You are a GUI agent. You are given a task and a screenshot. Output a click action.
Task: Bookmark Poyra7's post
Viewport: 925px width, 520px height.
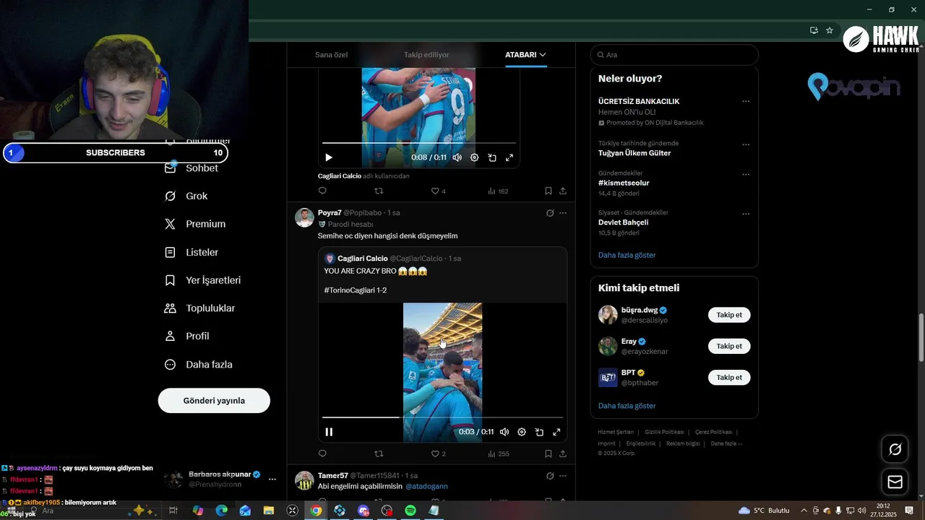coord(548,454)
